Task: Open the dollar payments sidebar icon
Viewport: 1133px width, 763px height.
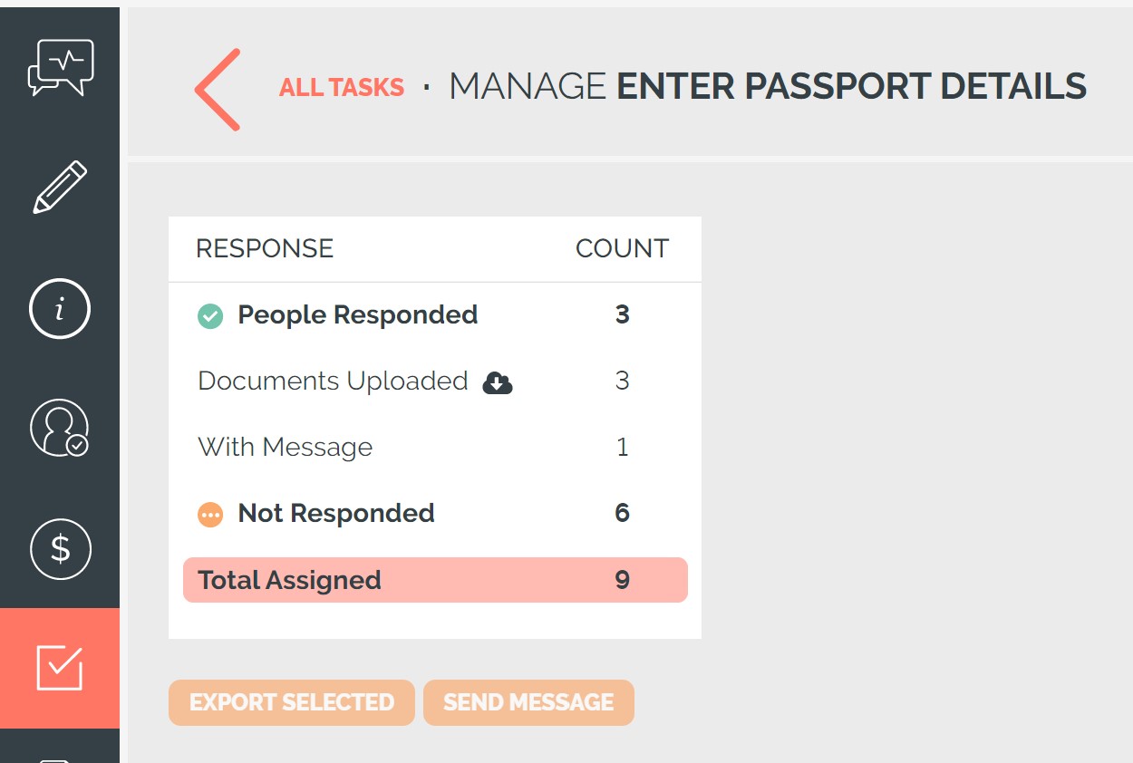Action: (x=60, y=548)
